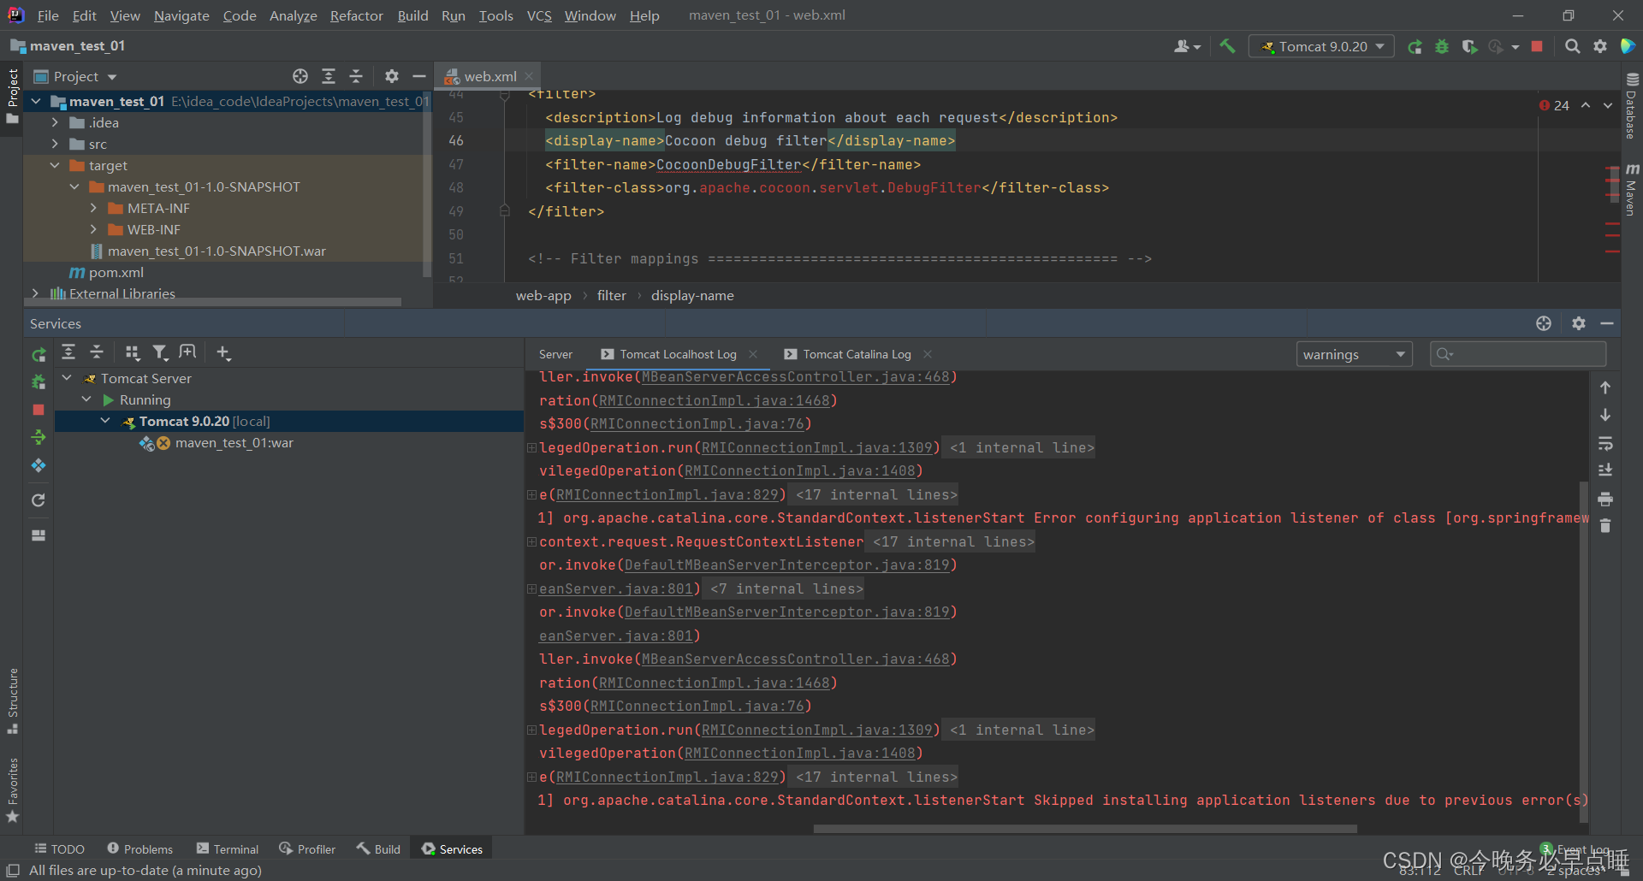Expand the WEB-INF folder
The image size is (1643, 881).
coord(93,229)
